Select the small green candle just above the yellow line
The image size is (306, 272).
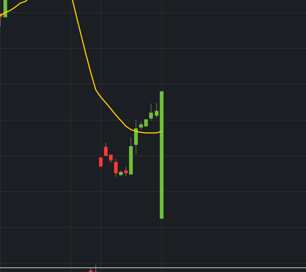(141, 126)
